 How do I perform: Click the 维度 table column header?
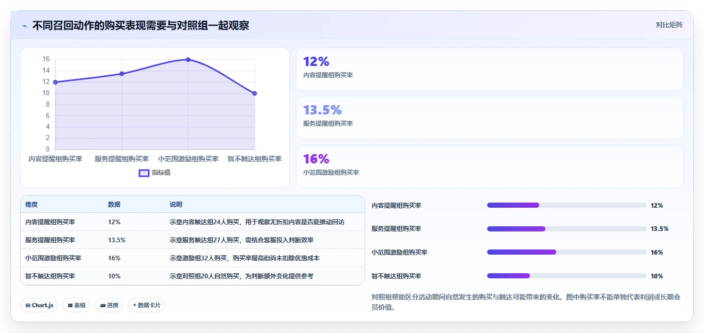[32, 205]
